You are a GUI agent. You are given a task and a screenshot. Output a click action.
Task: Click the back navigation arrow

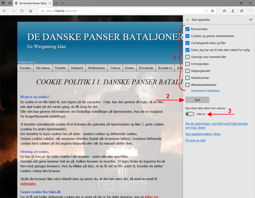tap(5, 11)
